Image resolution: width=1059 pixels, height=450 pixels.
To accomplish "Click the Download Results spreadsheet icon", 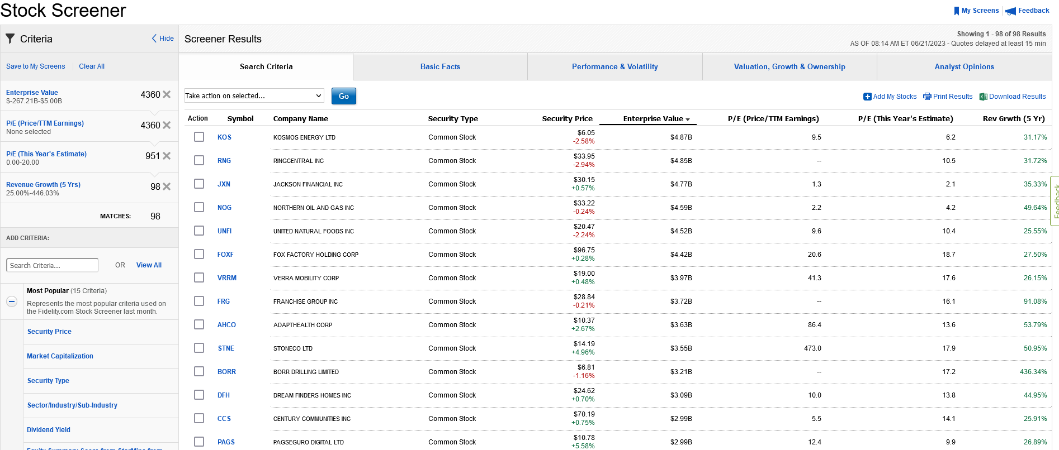I will pyautogui.click(x=984, y=97).
